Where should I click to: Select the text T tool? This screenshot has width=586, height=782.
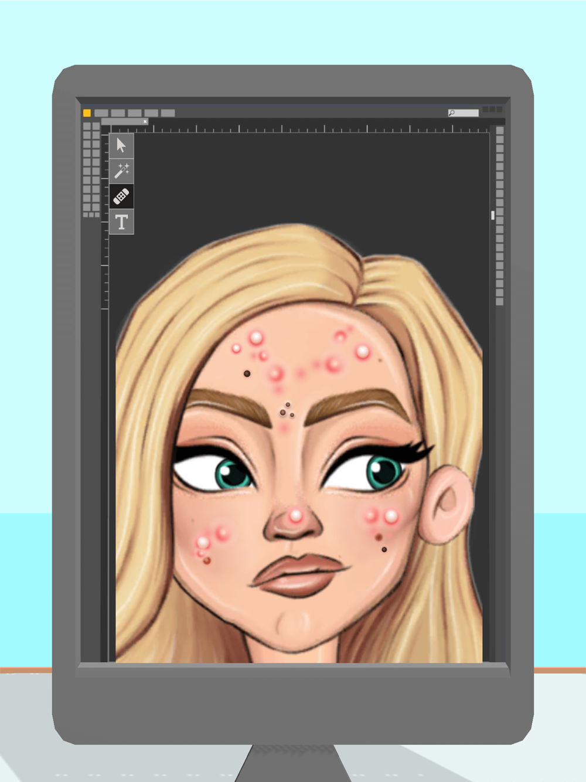(x=121, y=222)
